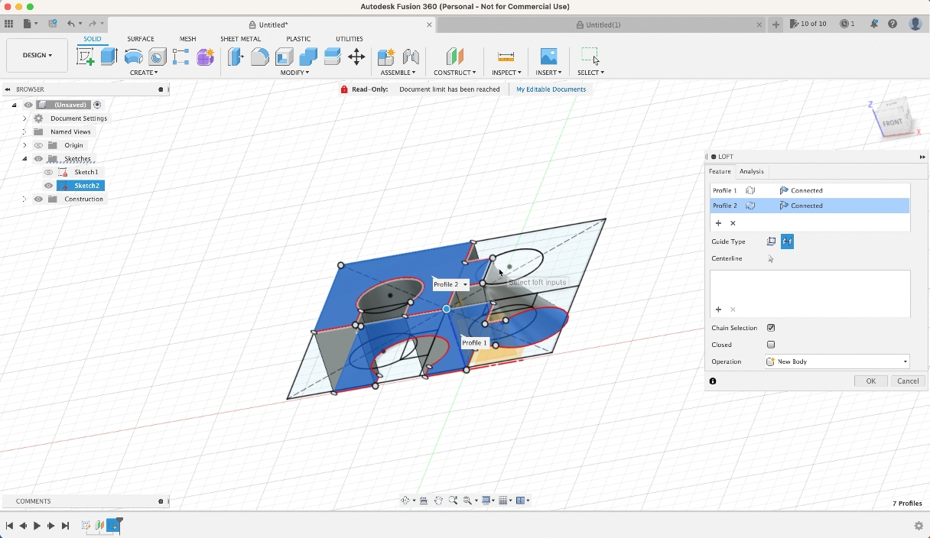930x538 pixels.
Task: Click the Insert image icon
Action: click(x=548, y=57)
